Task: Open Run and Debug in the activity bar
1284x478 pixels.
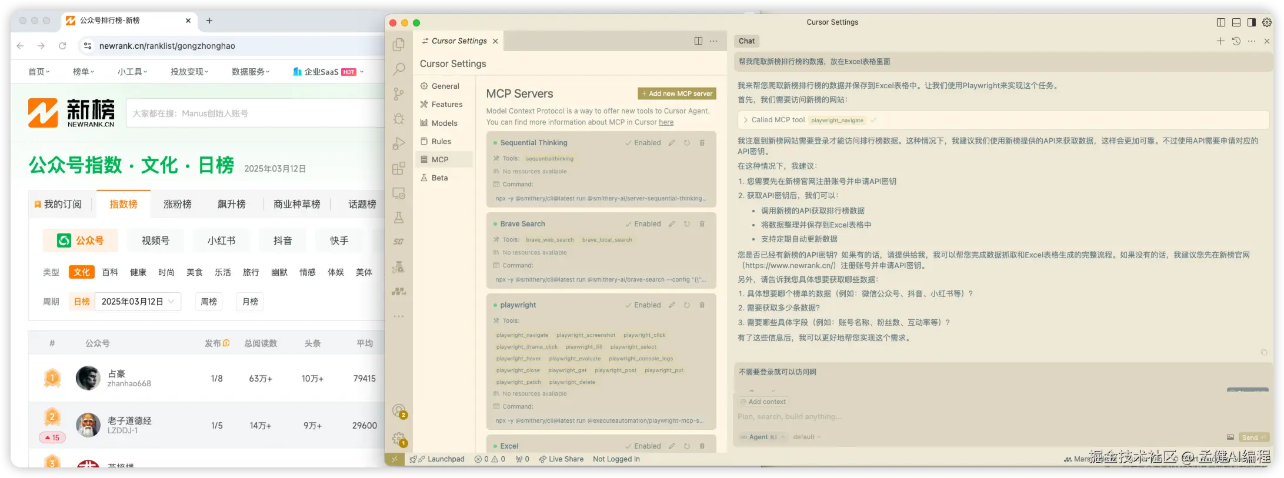Action: point(399,143)
